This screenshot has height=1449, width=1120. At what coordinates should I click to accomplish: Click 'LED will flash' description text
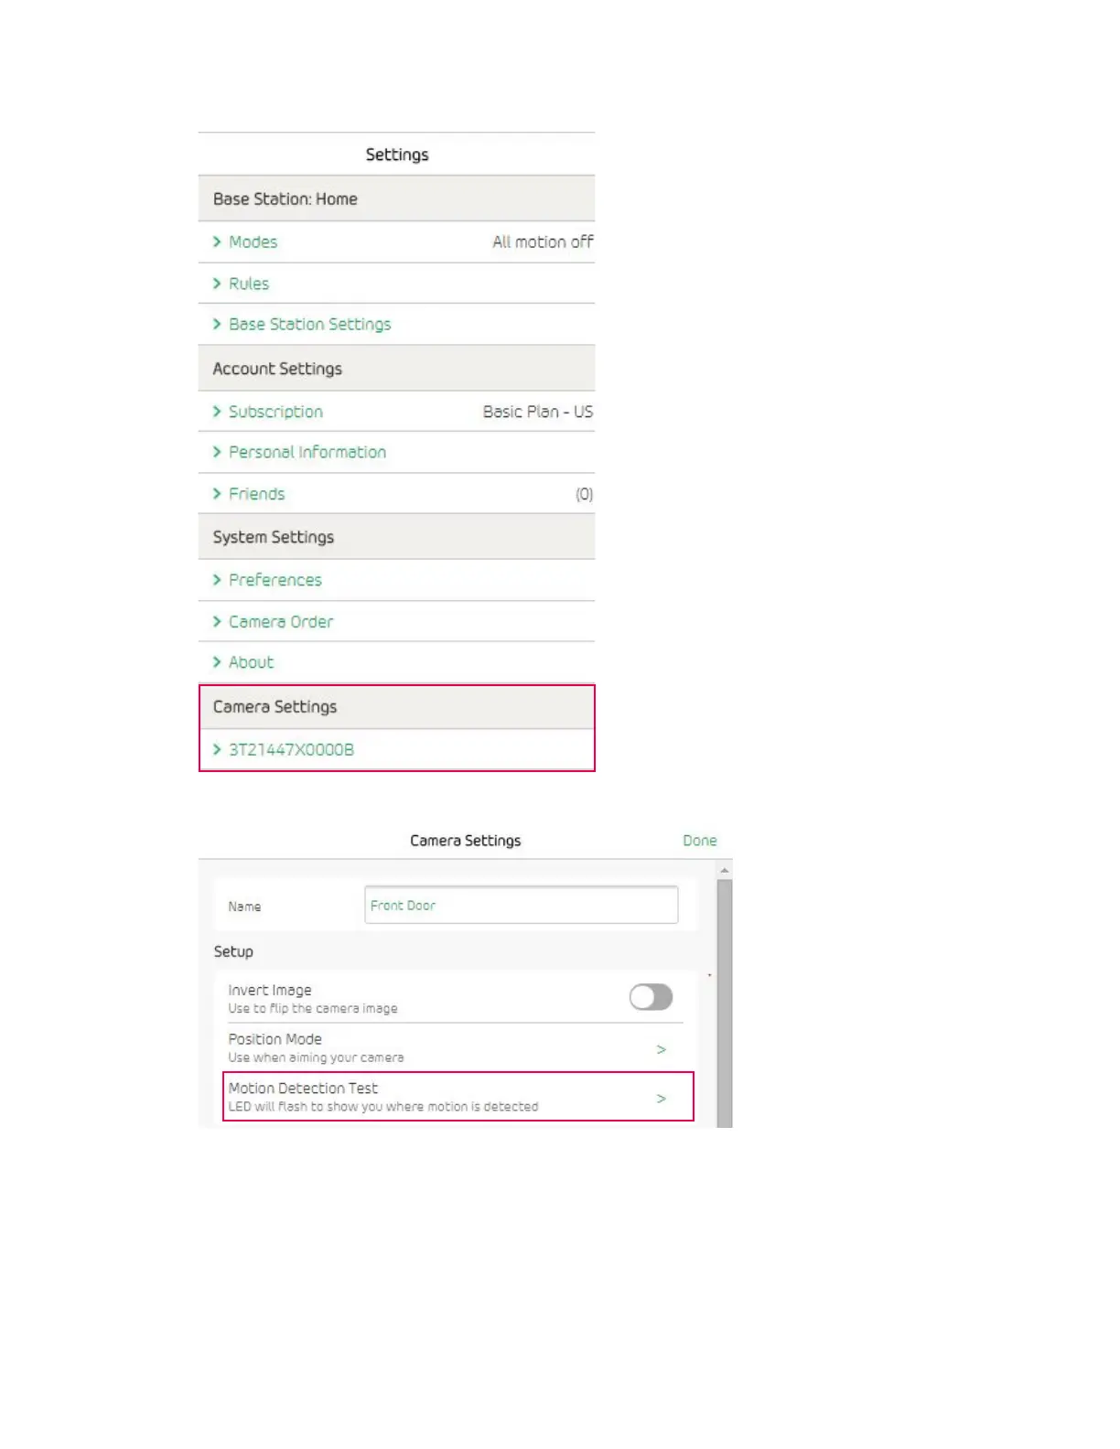coord(382,1106)
